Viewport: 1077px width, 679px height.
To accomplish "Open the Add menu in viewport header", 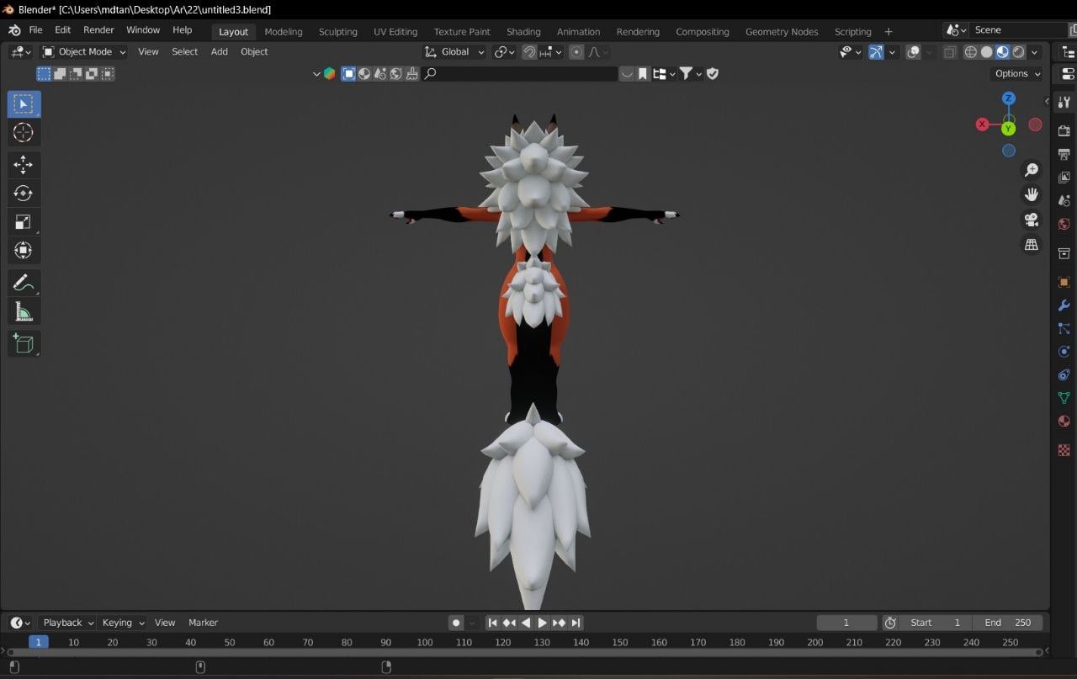I will point(220,52).
